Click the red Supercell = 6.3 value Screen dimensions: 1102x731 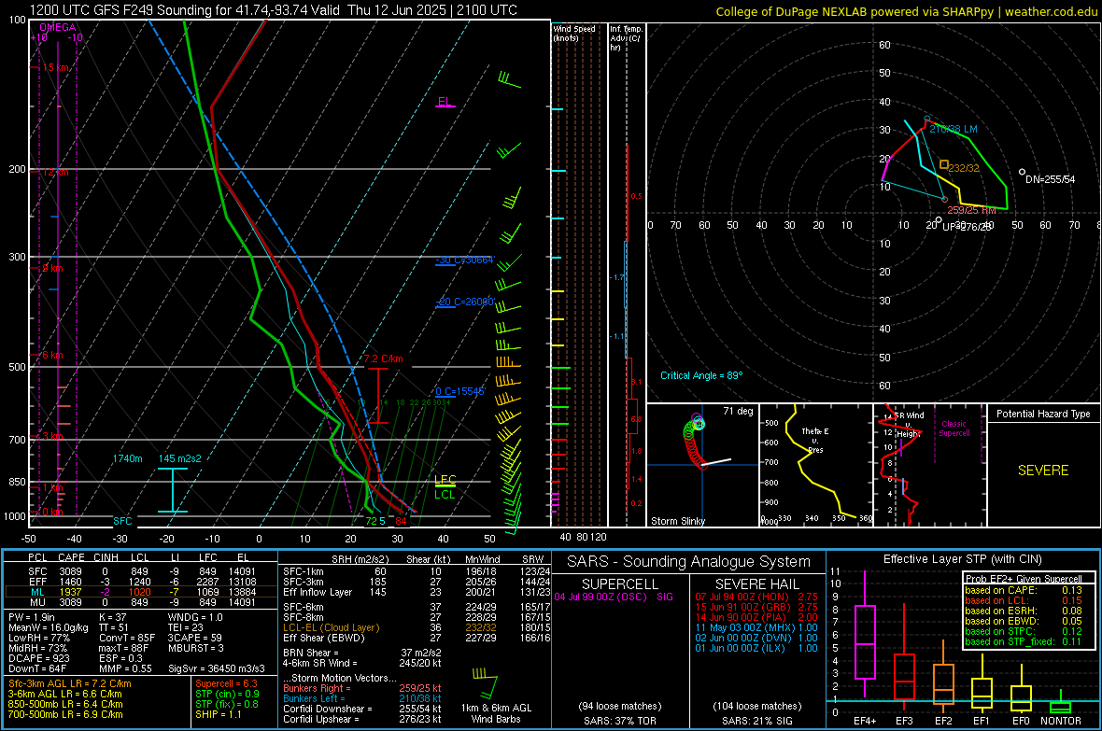pyautogui.click(x=226, y=683)
